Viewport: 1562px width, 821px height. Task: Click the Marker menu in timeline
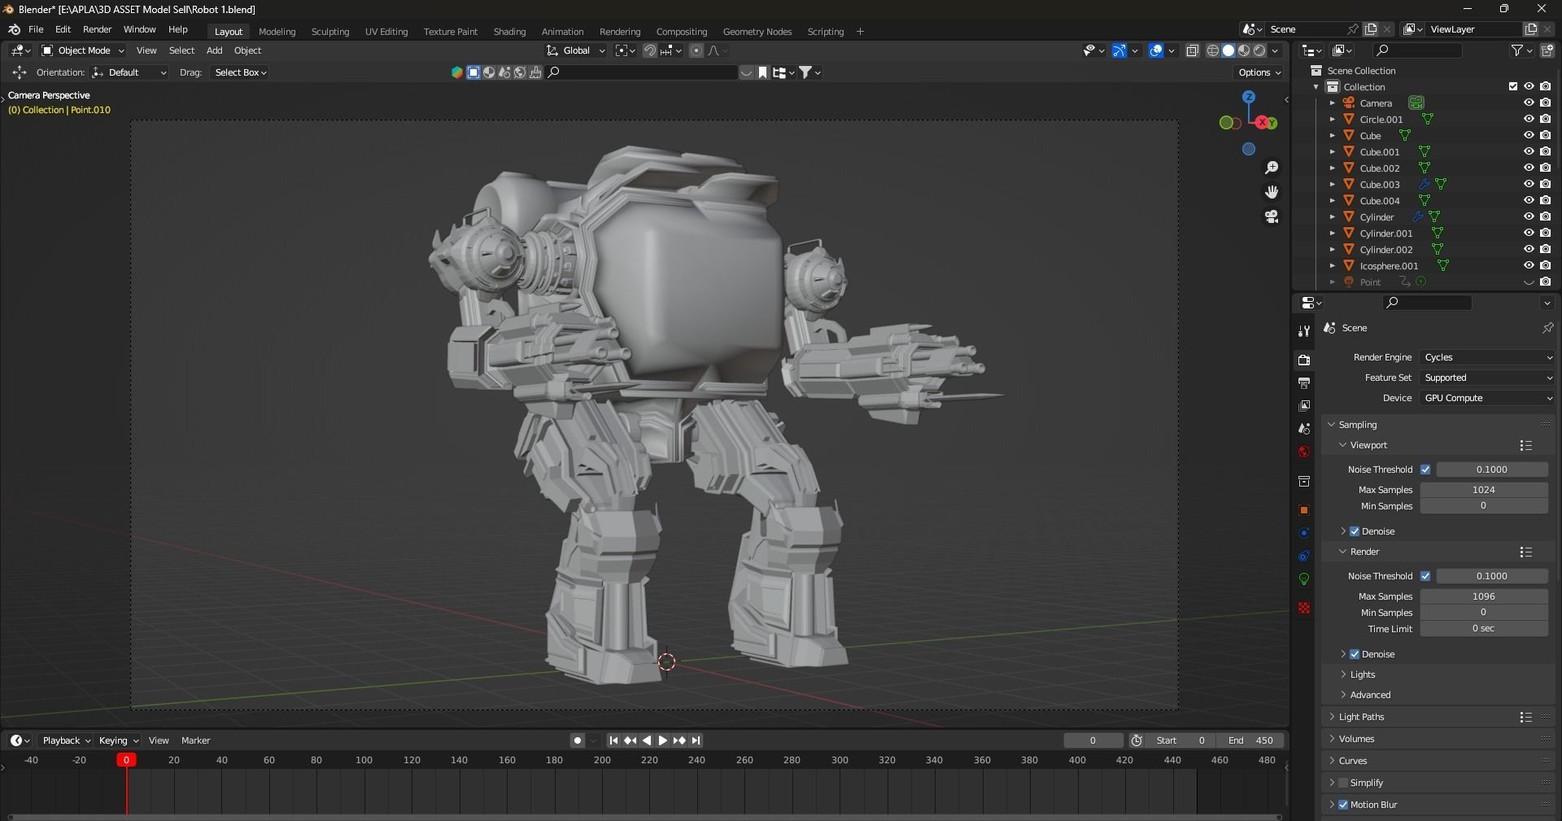click(195, 740)
